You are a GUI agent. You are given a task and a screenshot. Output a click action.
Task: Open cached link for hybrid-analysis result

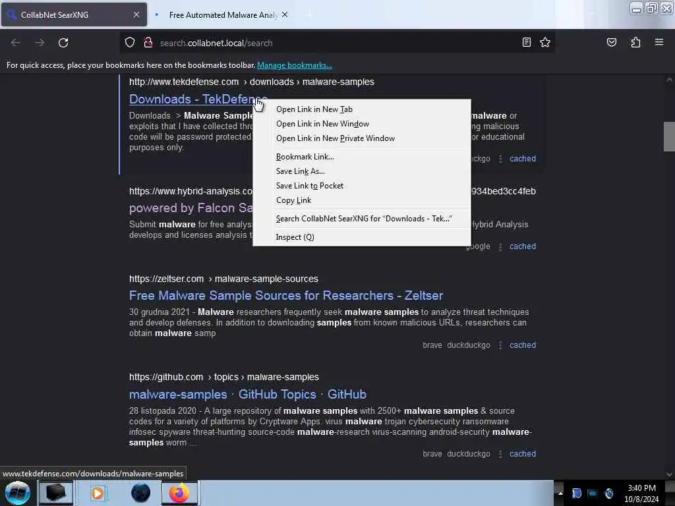pyautogui.click(x=523, y=246)
